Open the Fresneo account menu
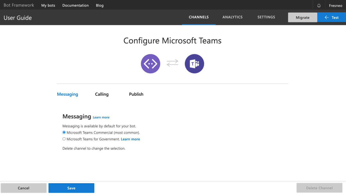The width and height of the screenshot is (346, 196). [335, 5]
